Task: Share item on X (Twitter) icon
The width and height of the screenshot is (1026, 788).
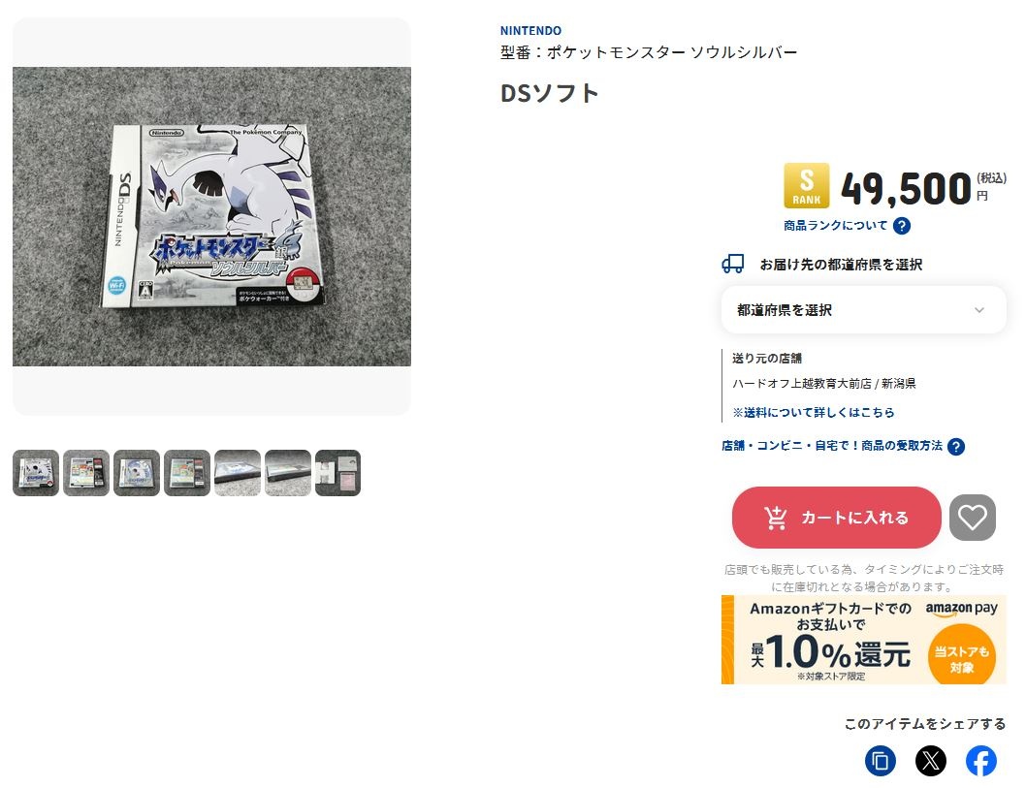Action: (x=930, y=761)
